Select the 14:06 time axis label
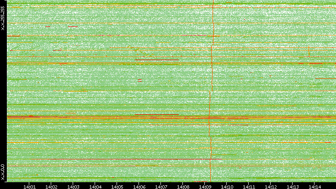Image resolution: width=336 pixels, height=189 pixels. click(x=139, y=187)
